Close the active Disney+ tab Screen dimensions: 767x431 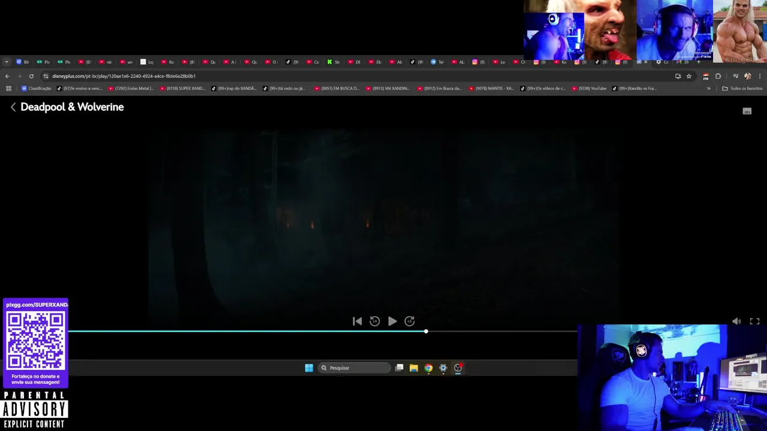click(x=646, y=62)
